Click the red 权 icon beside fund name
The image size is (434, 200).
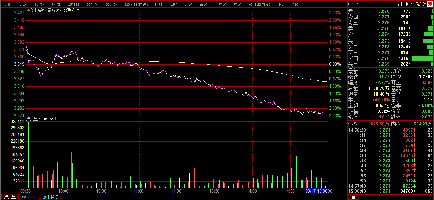(x=430, y=4)
